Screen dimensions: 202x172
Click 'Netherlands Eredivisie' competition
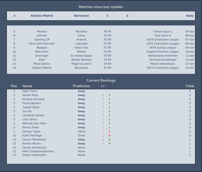click(x=163, y=56)
